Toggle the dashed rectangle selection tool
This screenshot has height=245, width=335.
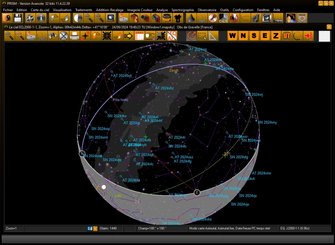202,36
